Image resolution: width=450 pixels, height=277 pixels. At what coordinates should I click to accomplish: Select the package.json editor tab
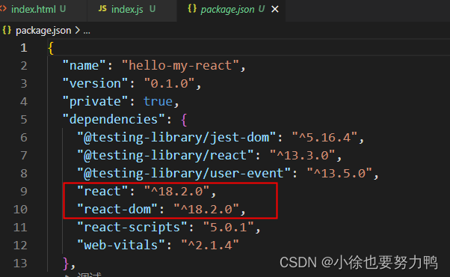[231, 10]
